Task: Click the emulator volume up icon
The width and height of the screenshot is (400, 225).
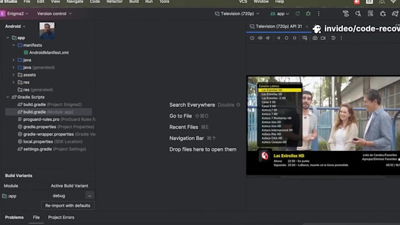Action: coord(260,38)
